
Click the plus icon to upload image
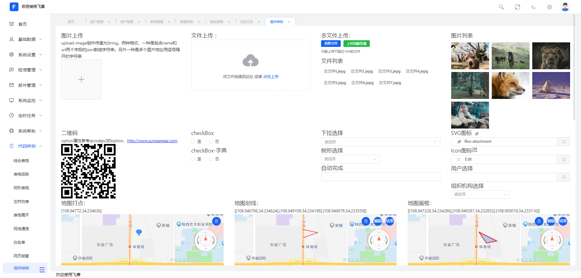coord(81,80)
